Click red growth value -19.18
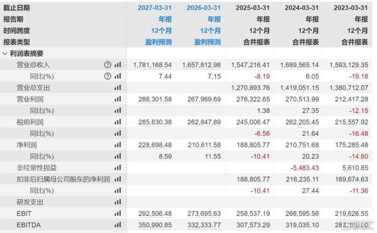This screenshot has width=377, height=233. 359,76
